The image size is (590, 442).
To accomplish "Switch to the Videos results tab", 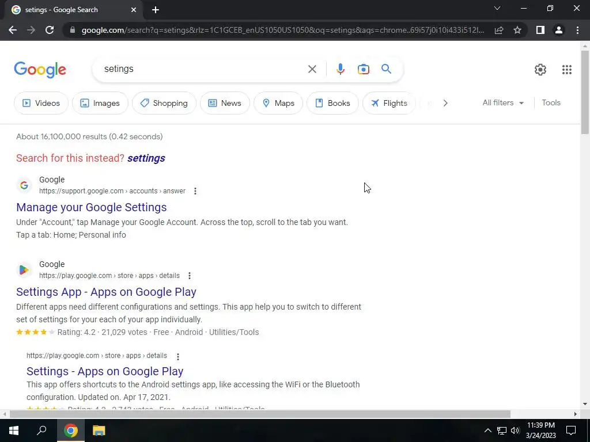I will [x=41, y=103].
